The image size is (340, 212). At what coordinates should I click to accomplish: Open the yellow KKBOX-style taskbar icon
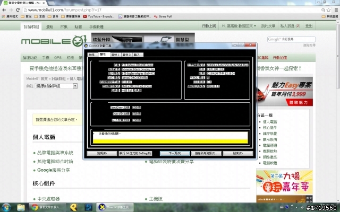pyautogui.click(x=74, y=207)
